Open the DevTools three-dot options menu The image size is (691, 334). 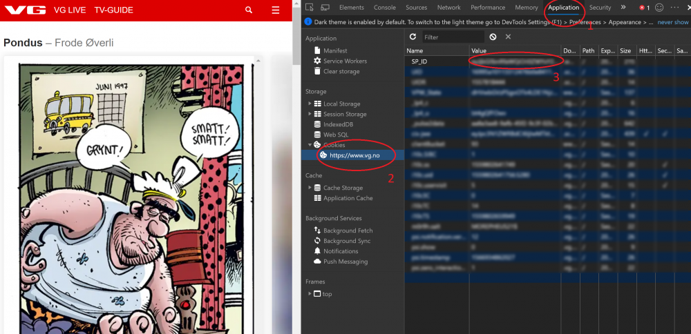click(674, 8)
